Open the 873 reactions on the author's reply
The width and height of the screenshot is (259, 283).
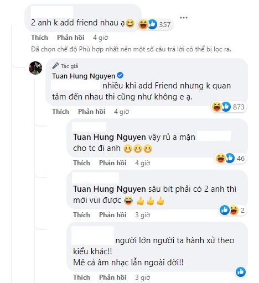coord(229,107)
